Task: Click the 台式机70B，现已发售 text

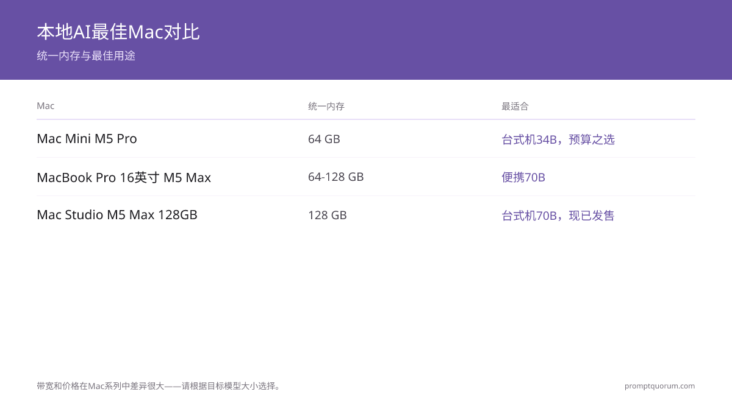Action: coord(558,216)
